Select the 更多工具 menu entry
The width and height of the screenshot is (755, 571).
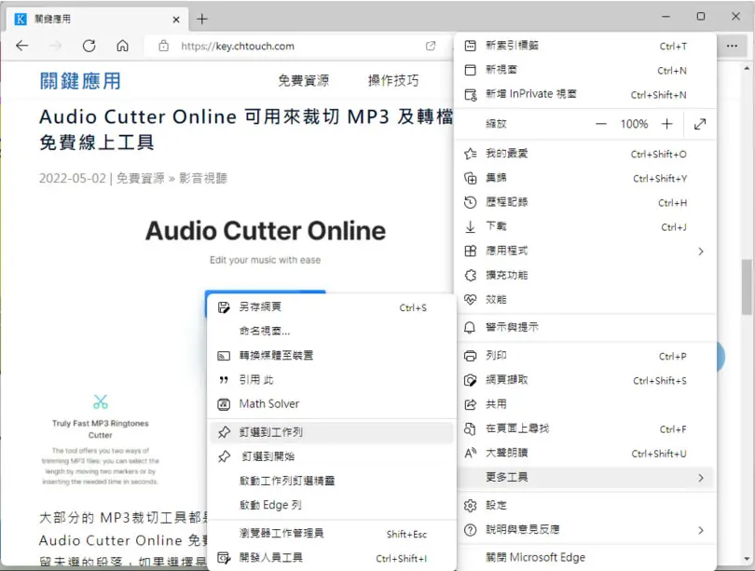[585, 477]
